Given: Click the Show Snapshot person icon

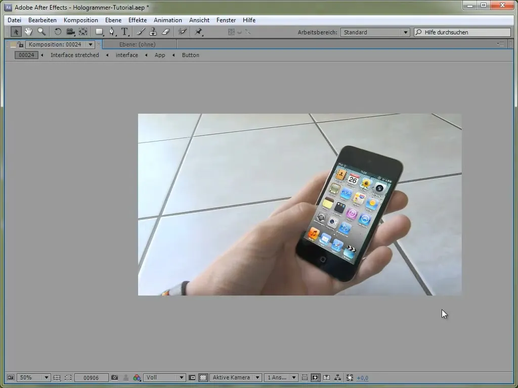Looking at the screenshot, I should point(125,377).
